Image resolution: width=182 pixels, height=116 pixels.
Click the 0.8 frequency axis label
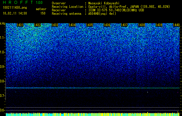click(2, 81)
